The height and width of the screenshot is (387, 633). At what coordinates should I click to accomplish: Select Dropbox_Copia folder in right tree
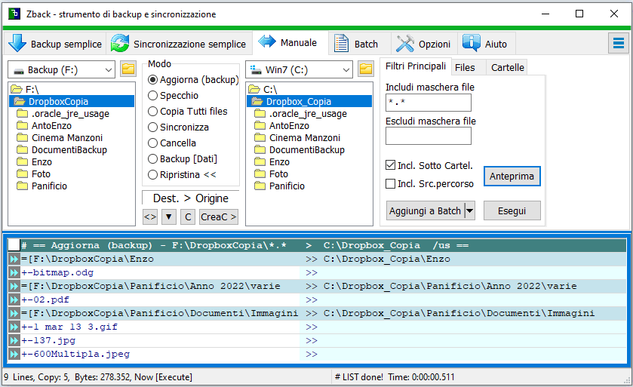point(309,101)
